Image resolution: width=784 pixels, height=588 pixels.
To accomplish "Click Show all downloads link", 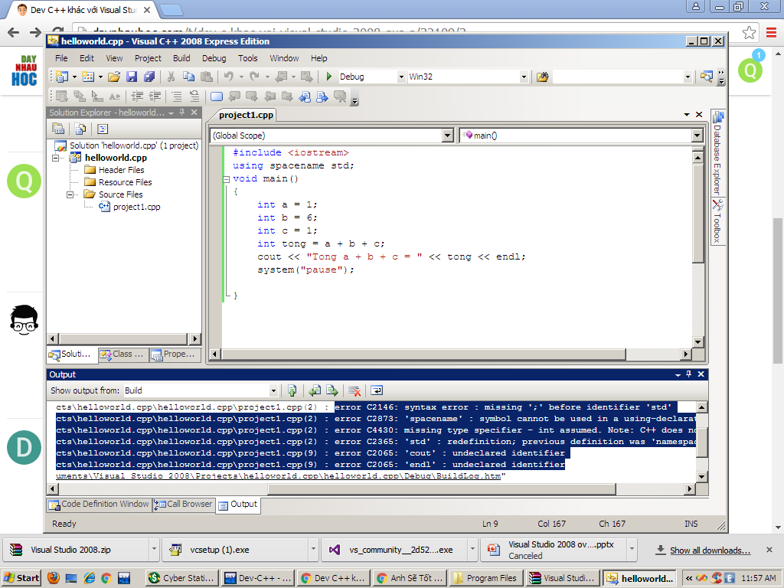I will pos(710,550).
